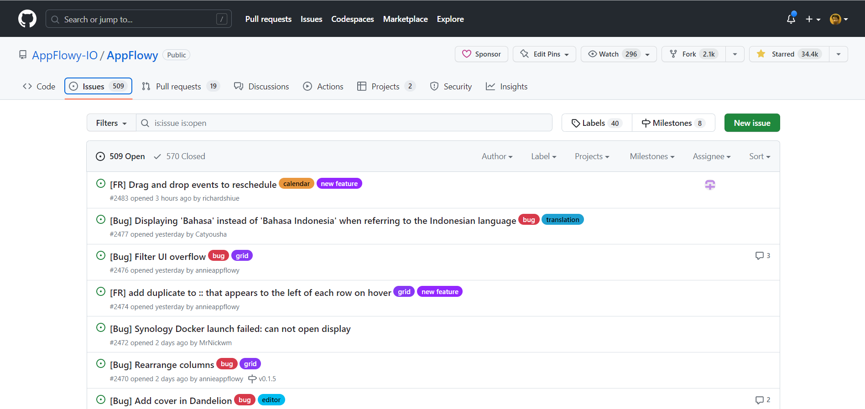Go to the Discussions tab
This screenshot has height=409, width=865.
(261, 86)
